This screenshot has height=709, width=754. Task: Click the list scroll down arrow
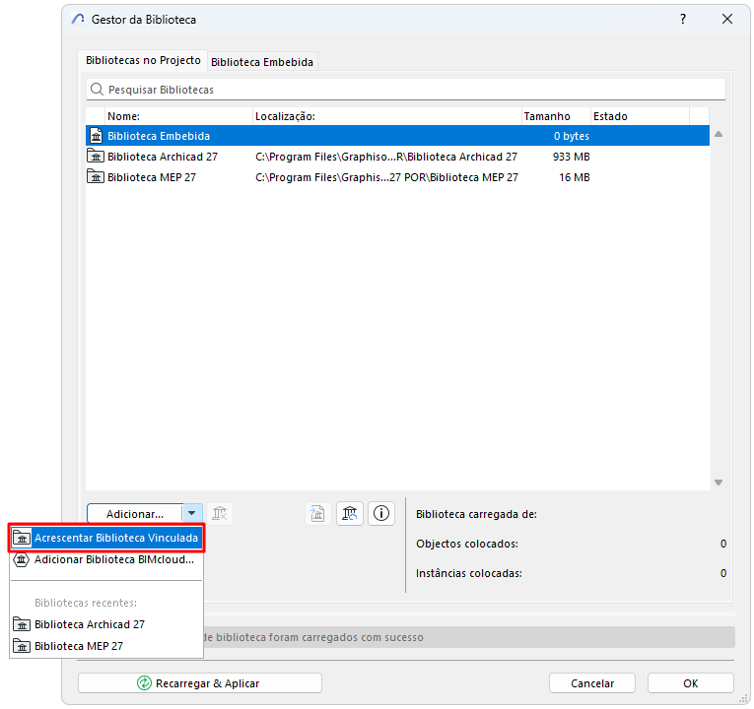pyautogui.click(x=719, y=483)
